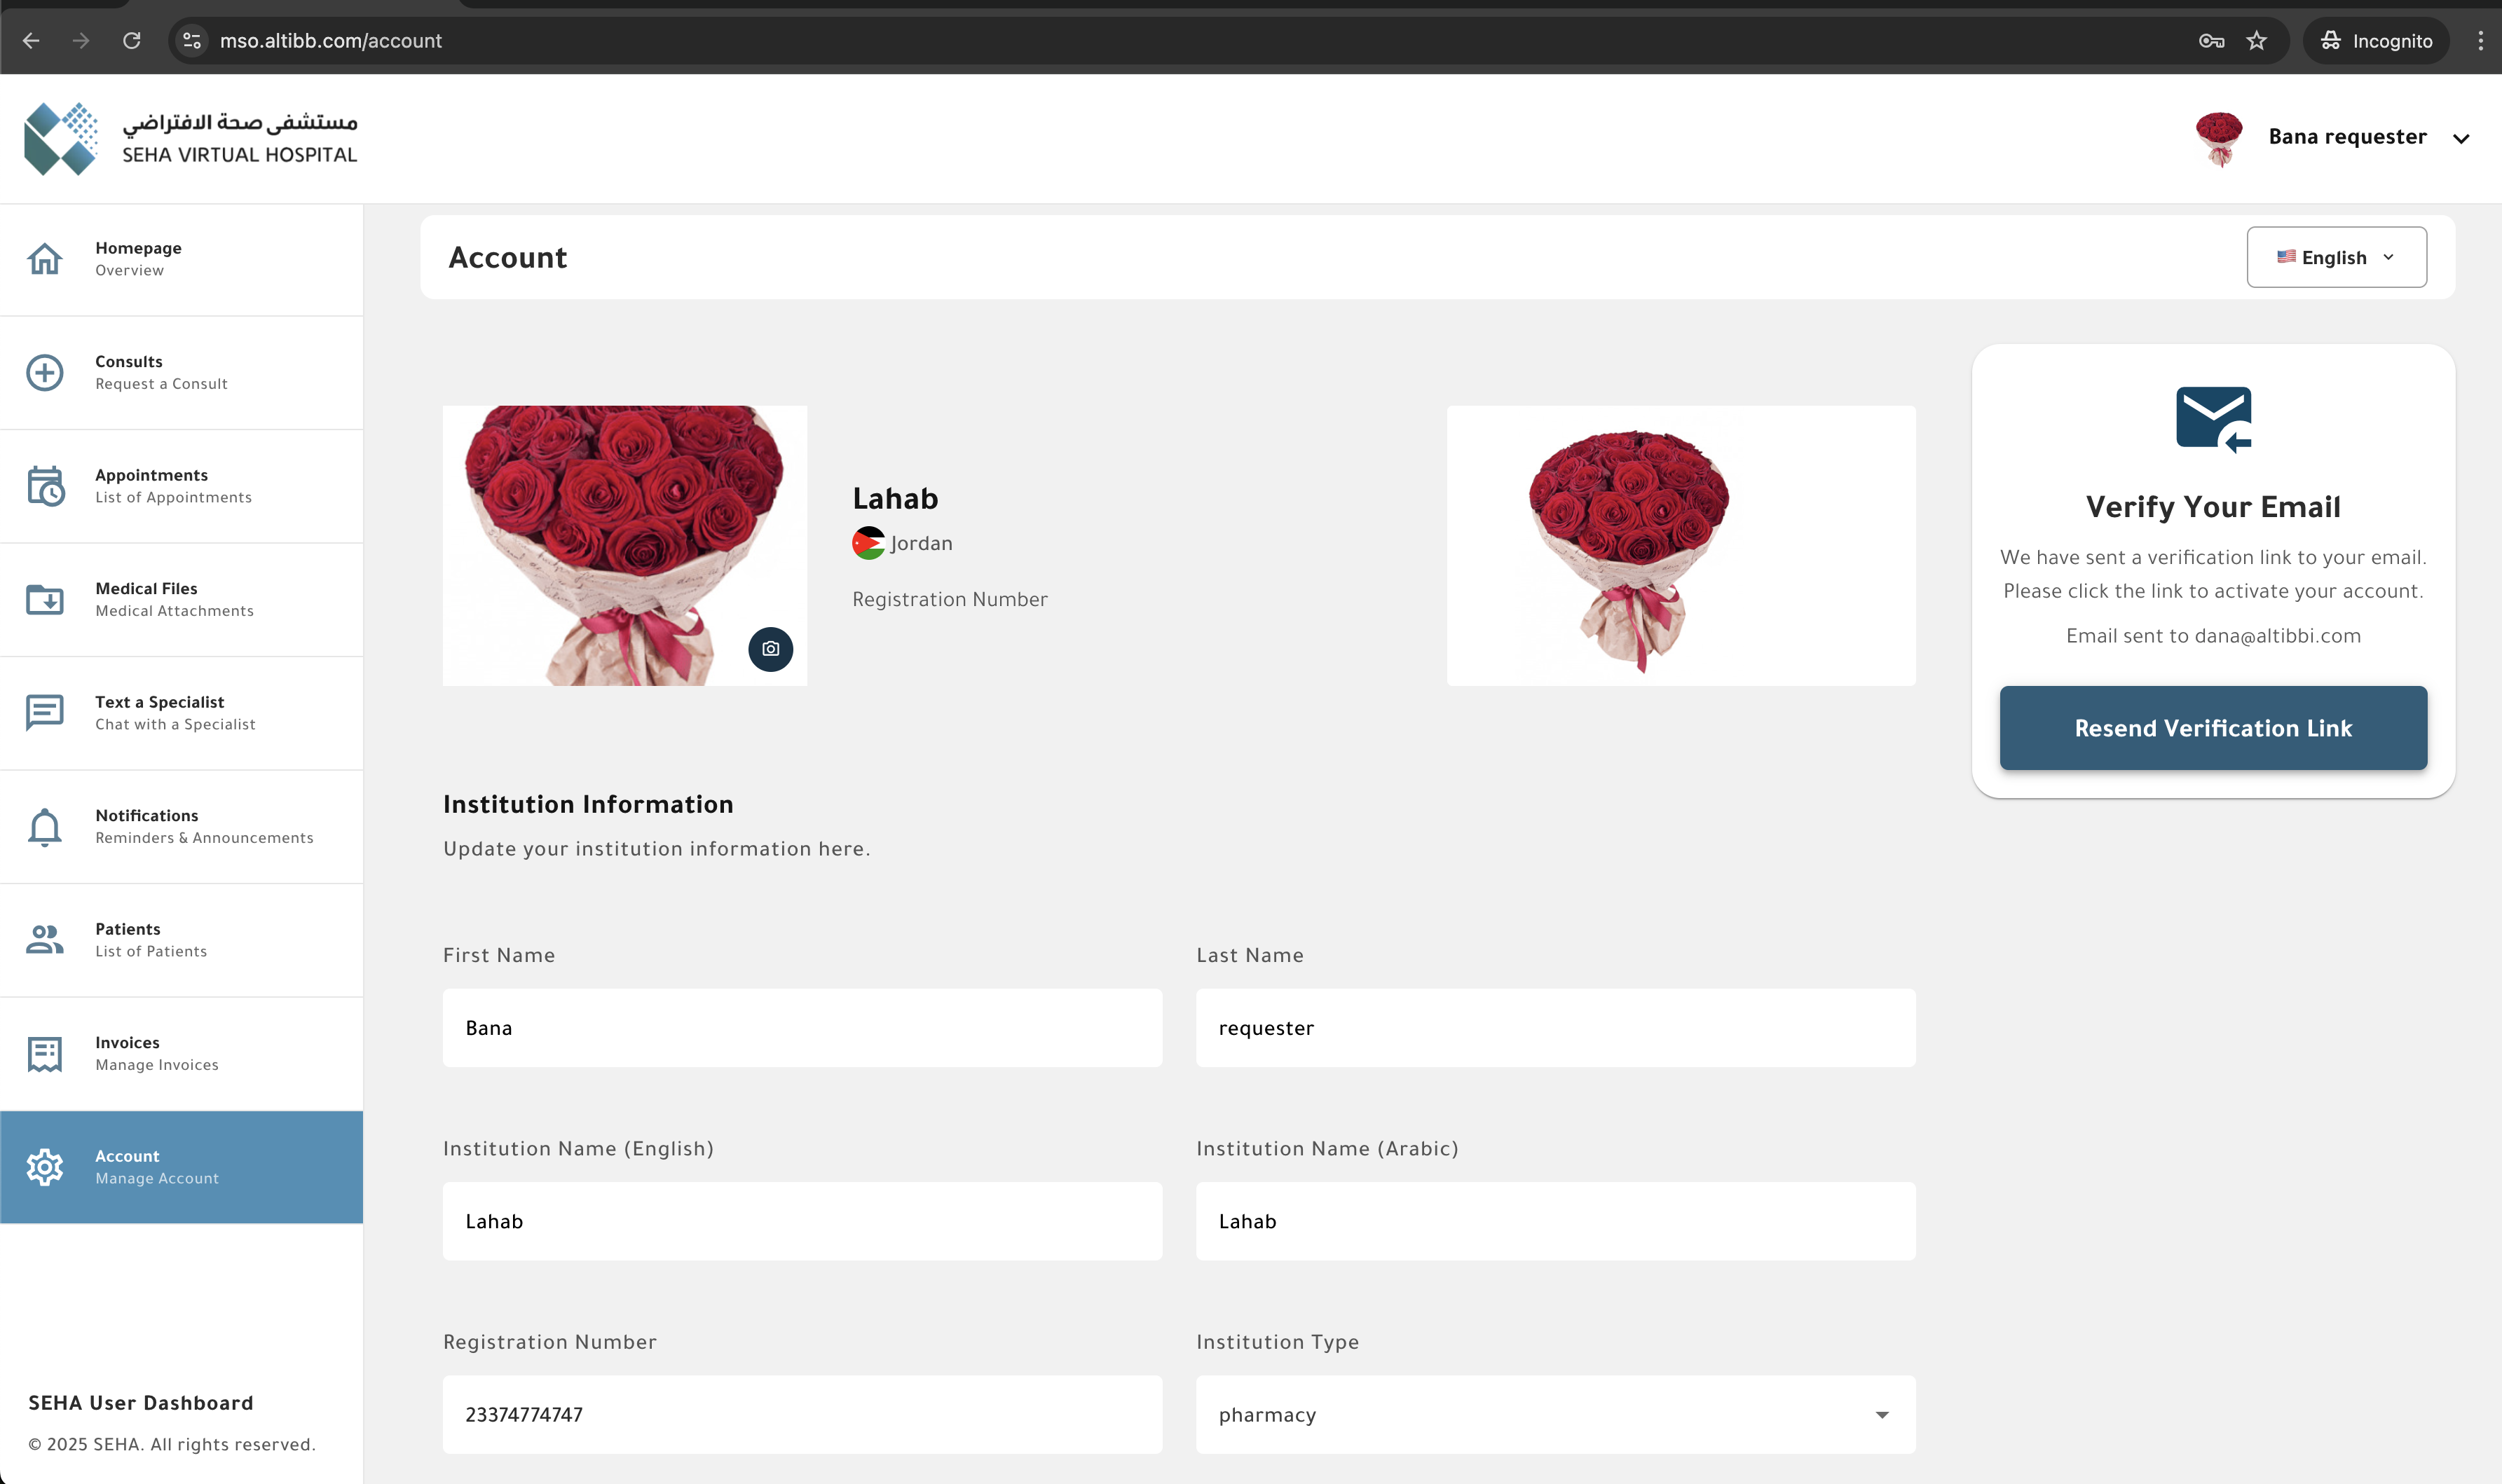
Task: Click the roses profile picture thumbnail
Action: pos(624,545)
